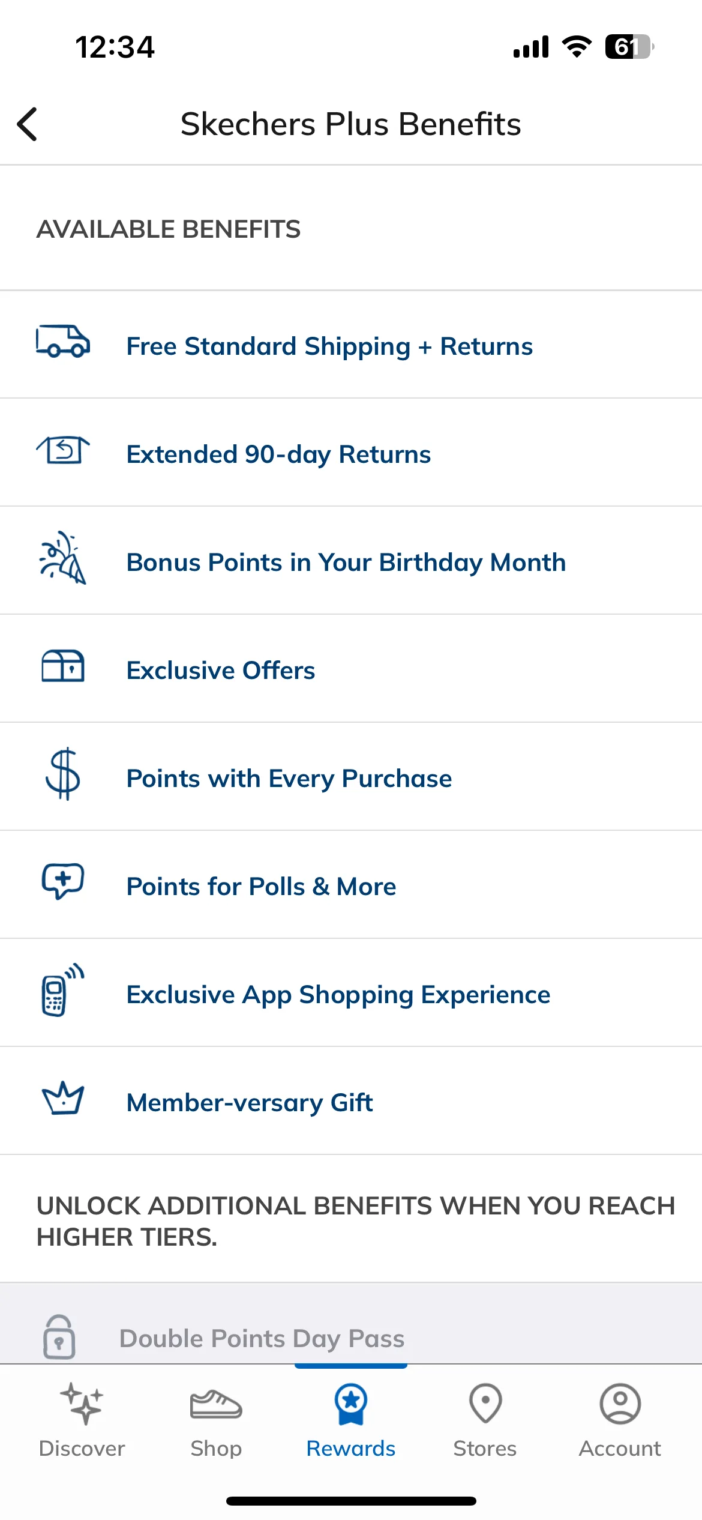Tap the exclusive offers chest icon
This screenshot has width=702, height=1520.
point(63,666)
